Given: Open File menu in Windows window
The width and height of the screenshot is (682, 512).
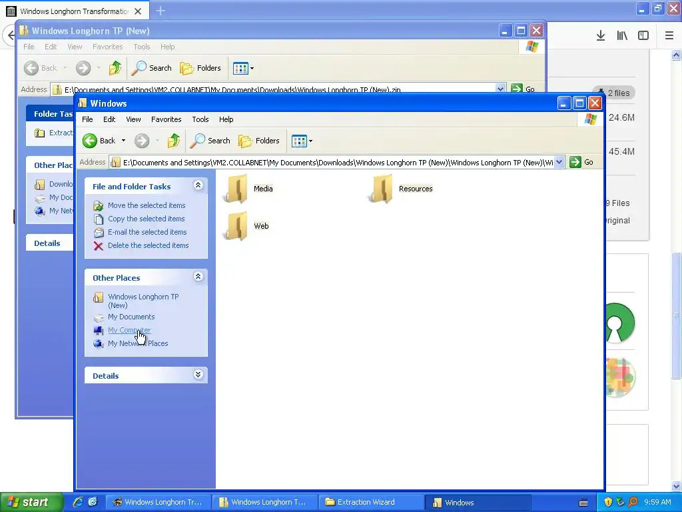Looking at the screenshot, I should point(87,119).
